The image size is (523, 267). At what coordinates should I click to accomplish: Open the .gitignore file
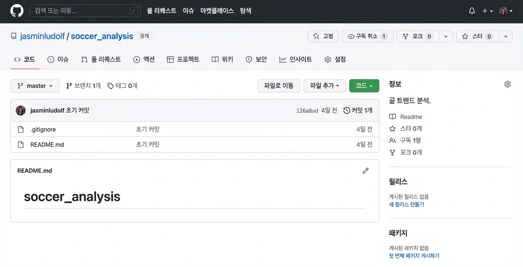pos(43,130)
